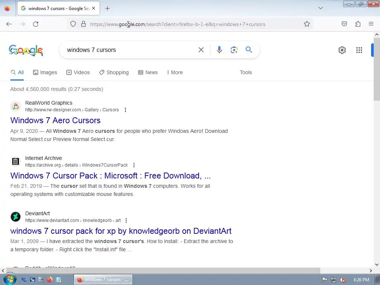The width and height of the screenshot is (380, 285).
Task: Open the knowledgeorb DeviantArt cursor pack result
Action: coord(121,231)
